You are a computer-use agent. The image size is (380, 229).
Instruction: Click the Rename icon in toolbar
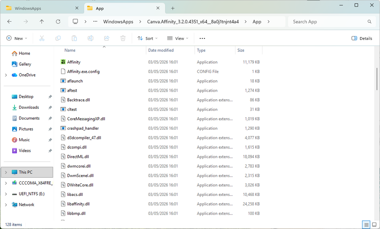pos(91,38)
